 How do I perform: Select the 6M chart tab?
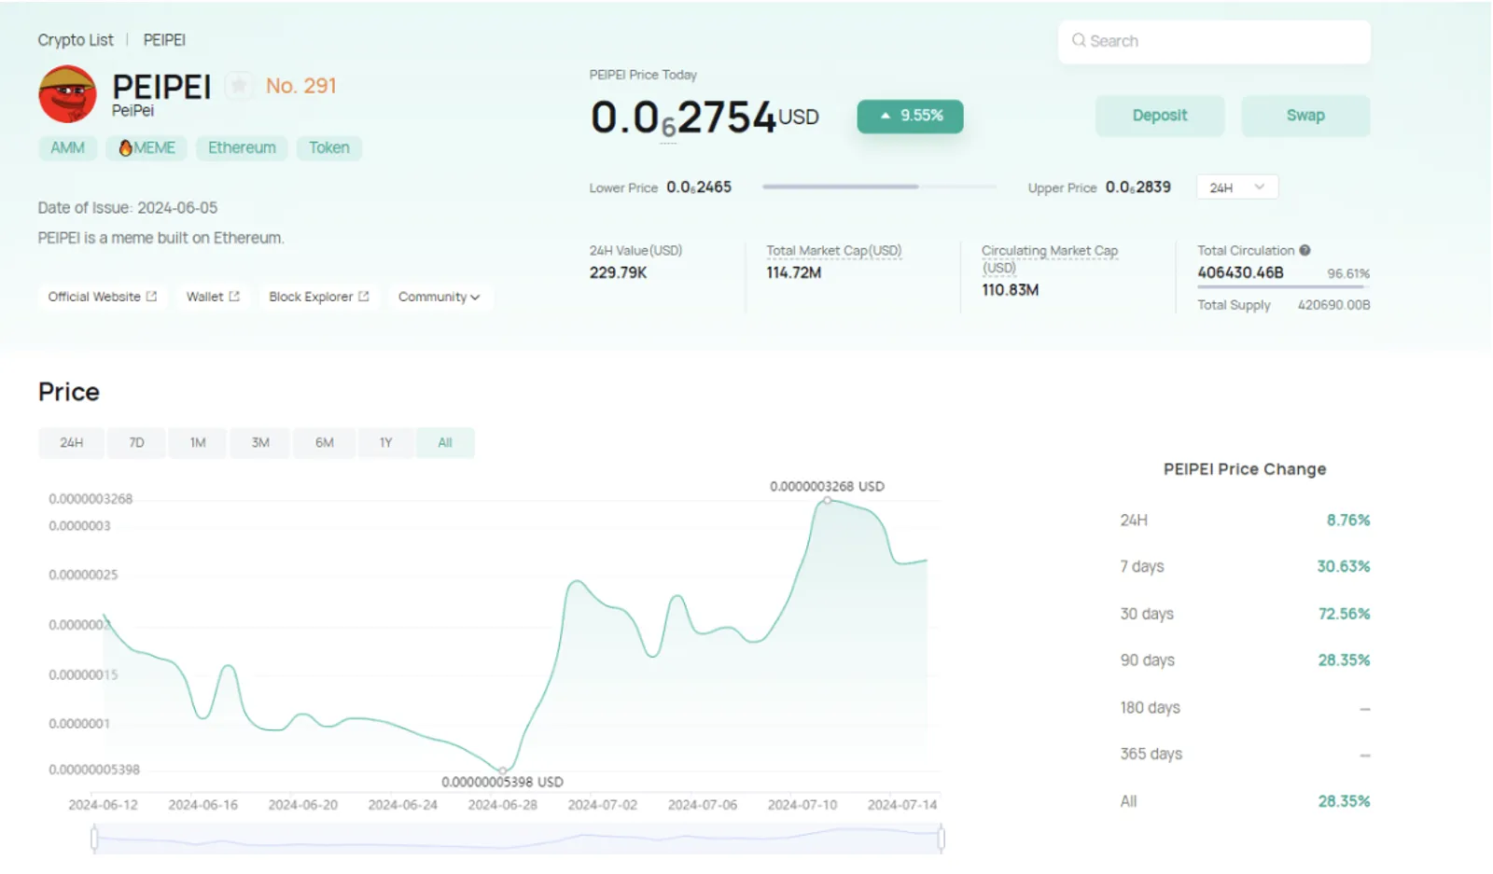tap(324, 442)
